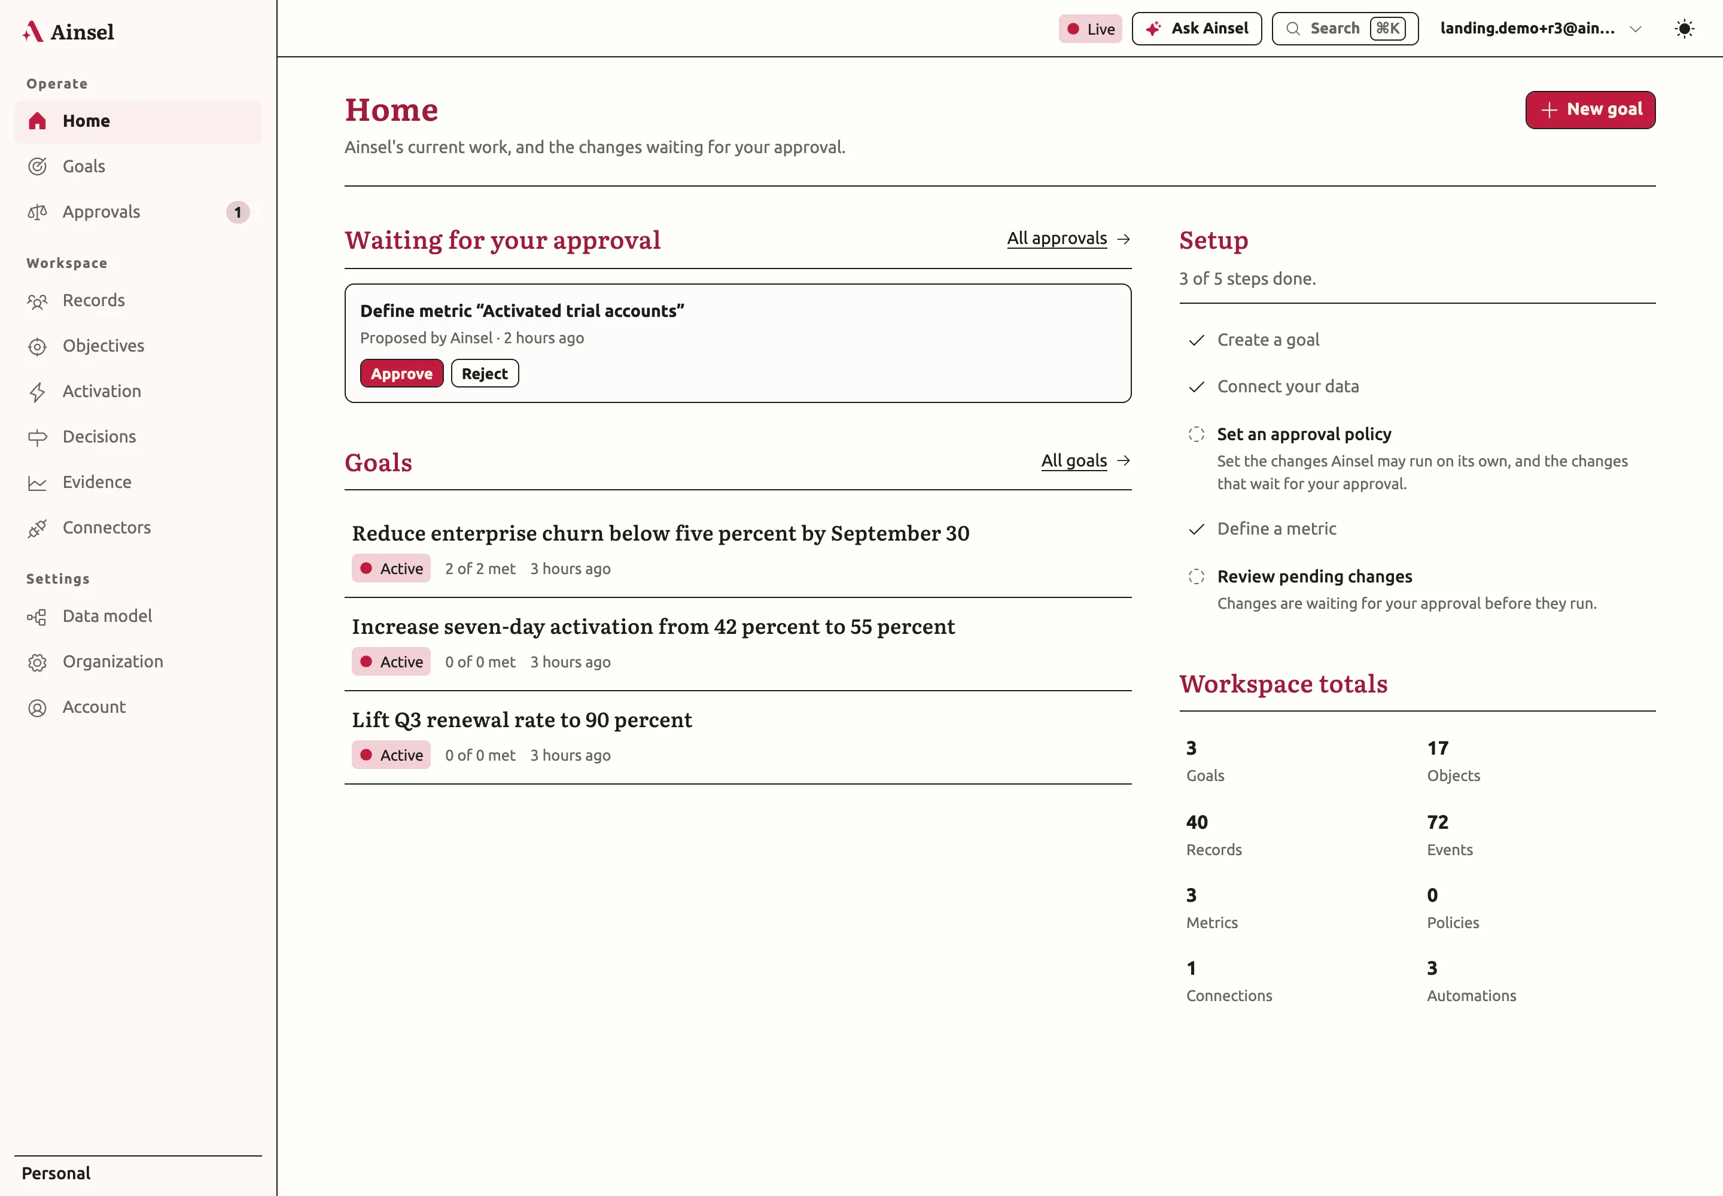1723x1196 pixels.
Task: Click the Approvals scales icon
Action: (x=38, y=212)
